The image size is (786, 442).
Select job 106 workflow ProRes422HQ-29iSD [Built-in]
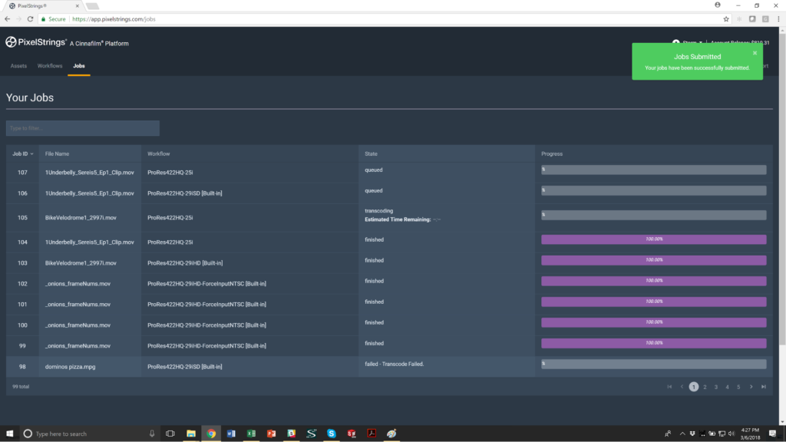point(184,193)
